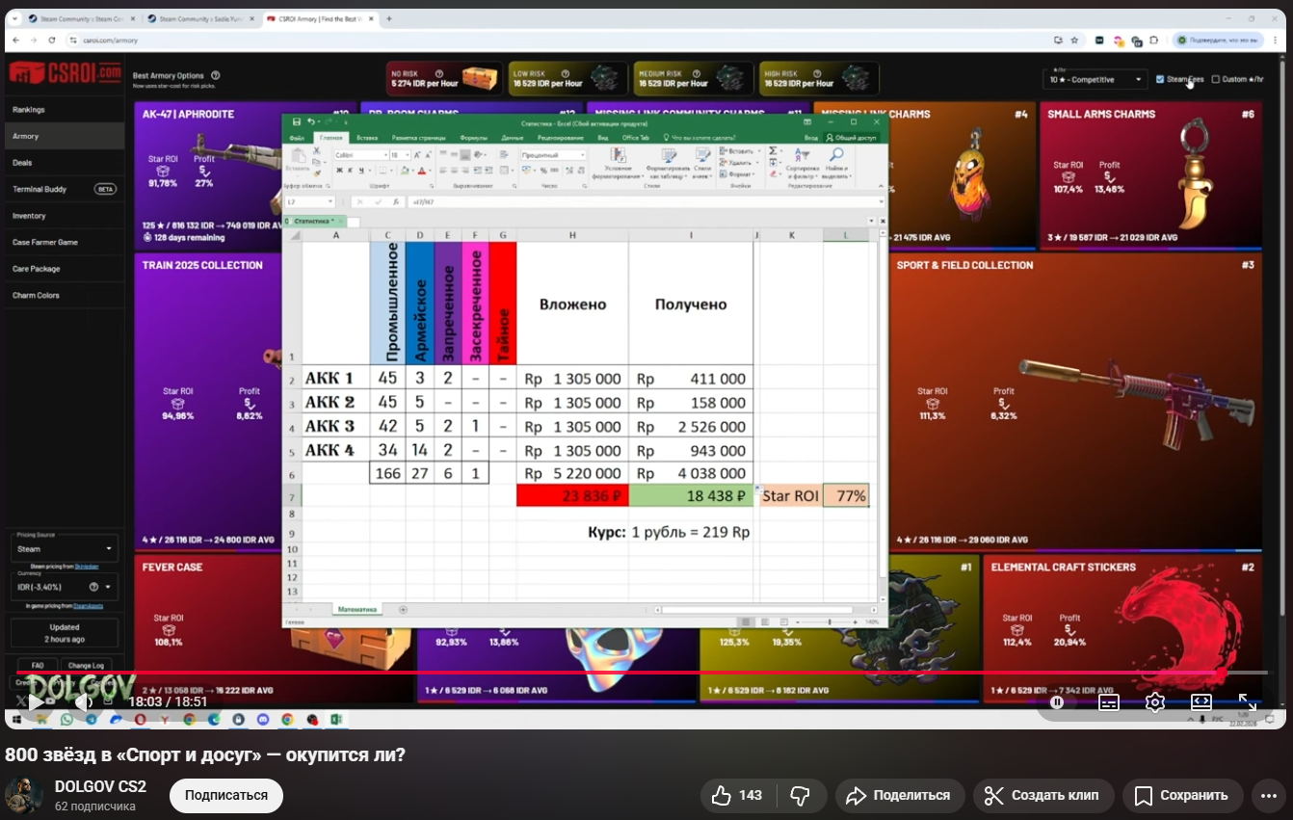
Task: Open DOLGOV CS2 channel avatar
Action: click(x=23, y=795)
